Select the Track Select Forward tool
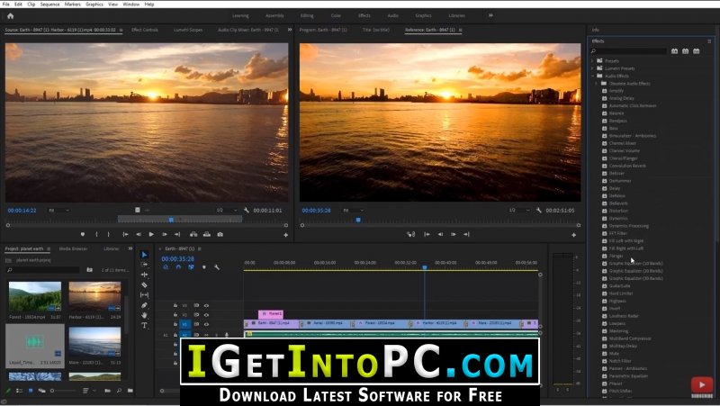The image size is (720, 406). (144, 265)
